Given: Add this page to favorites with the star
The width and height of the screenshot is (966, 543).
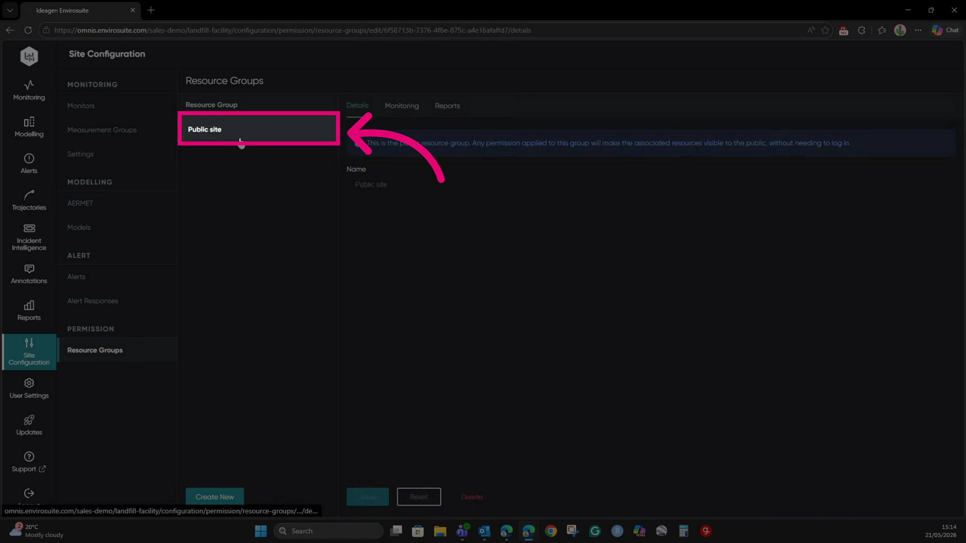Looking at the screenshot, I should [x=825, y=30].
